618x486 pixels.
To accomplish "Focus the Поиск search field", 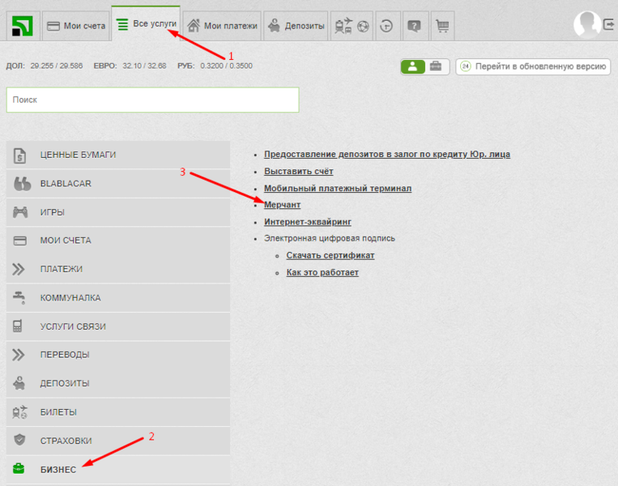I will (152, 100).
